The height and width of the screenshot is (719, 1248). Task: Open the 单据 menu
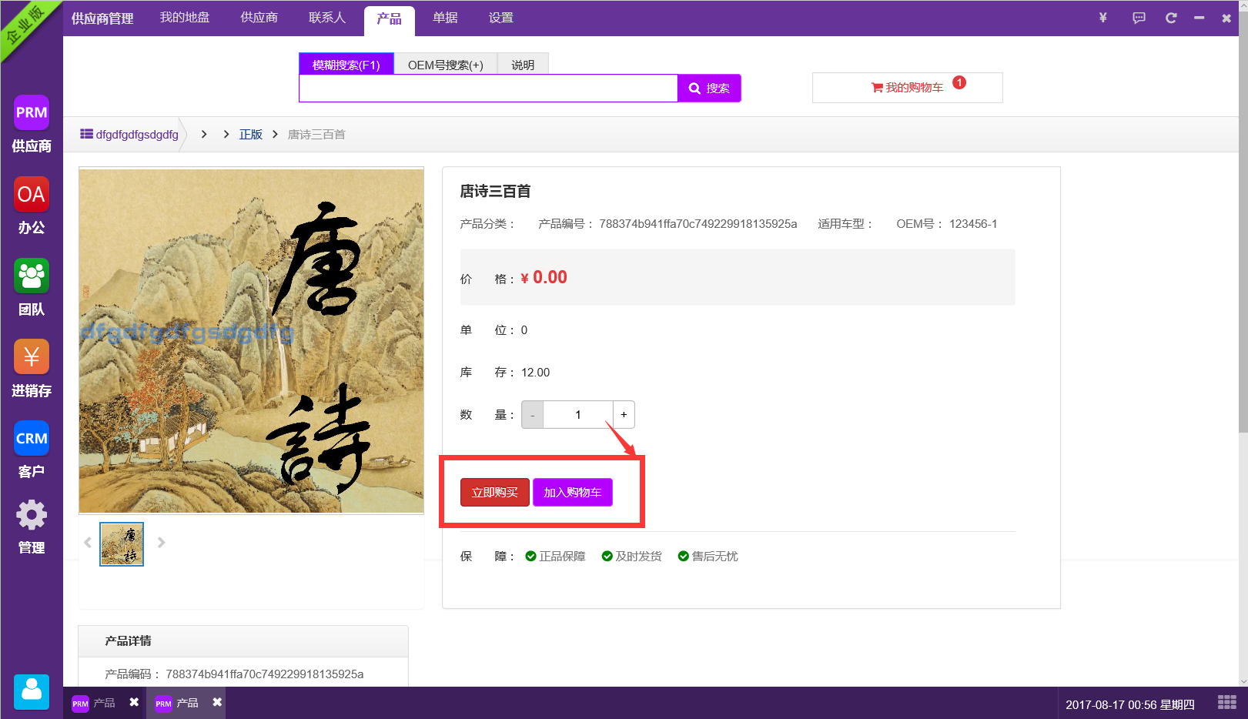point(445,17)
